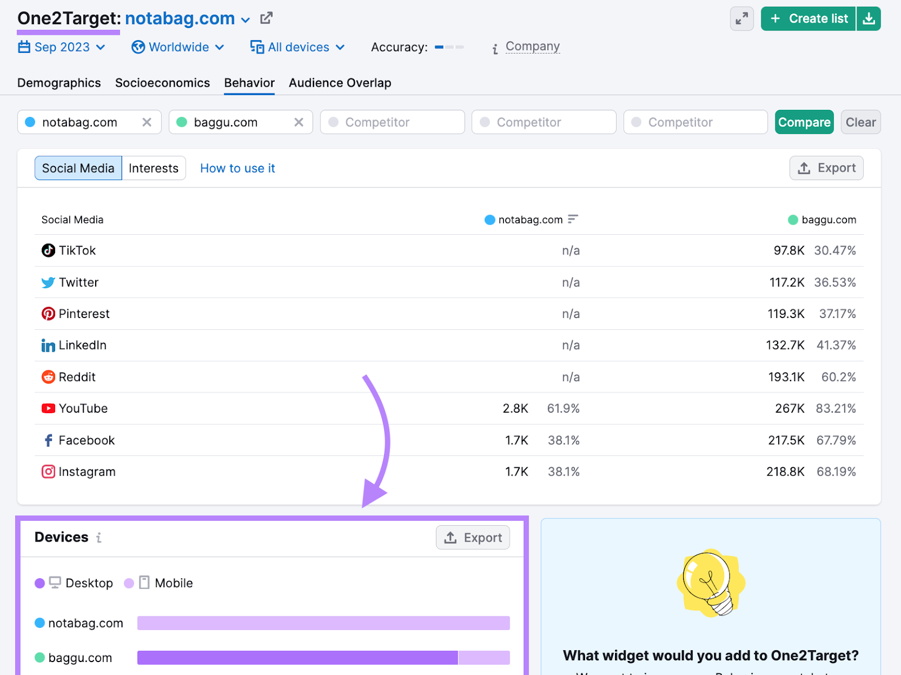Click the YouTube icon in the table
Image resolution: width=901 pixels, height=675 pixels.
(48, 409)
